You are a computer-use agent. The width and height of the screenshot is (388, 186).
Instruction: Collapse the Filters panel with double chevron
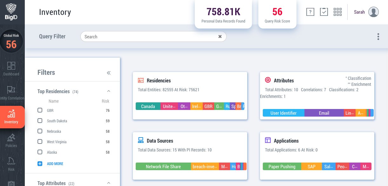[x=109, y=73]
